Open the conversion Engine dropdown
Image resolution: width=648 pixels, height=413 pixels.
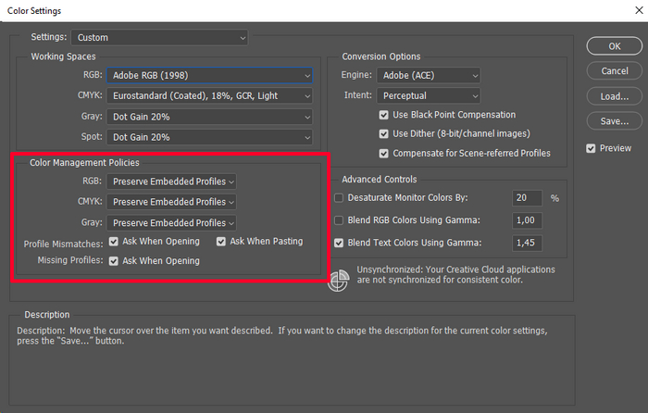(x=428, y=75)
